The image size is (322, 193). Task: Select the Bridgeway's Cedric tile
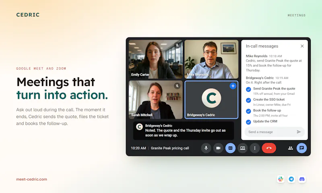pos(211,100)
